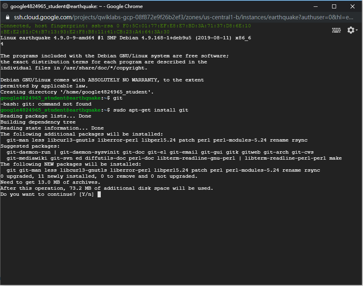Click 'After this operation, 73.2 MB' line
363x286 pixels.
[107, 188]
